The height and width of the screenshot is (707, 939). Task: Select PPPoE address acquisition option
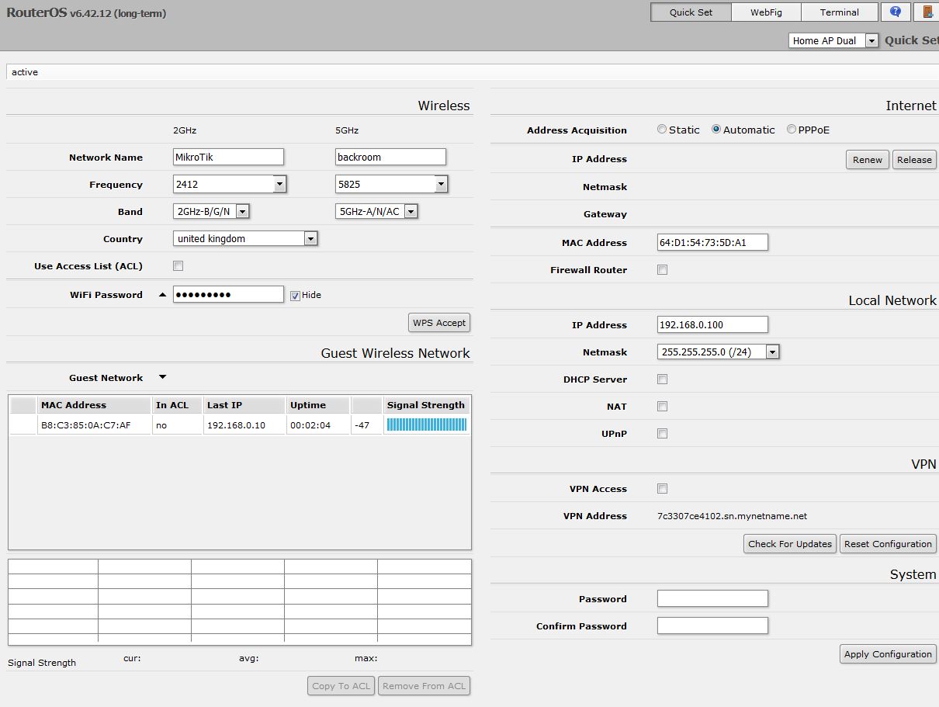[x=792, y=130]
